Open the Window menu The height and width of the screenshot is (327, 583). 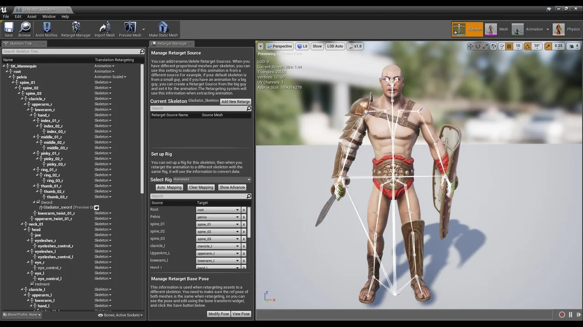pos(49,16)
